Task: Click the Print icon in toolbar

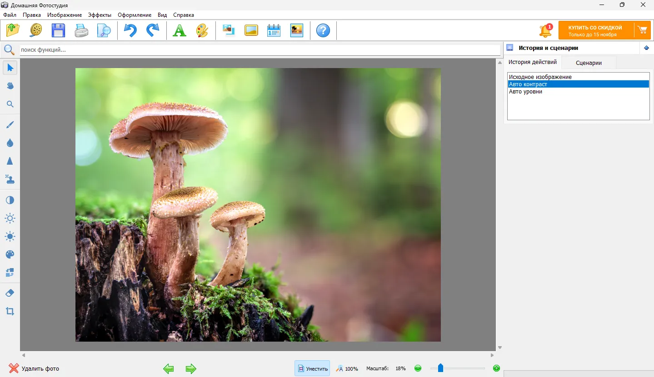Action: click(81, 30)
